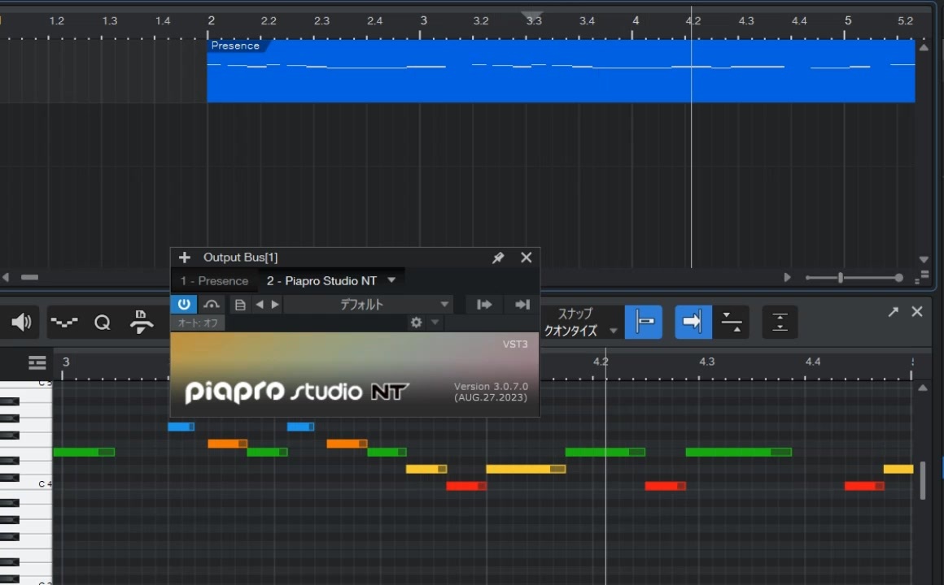This screenshot has width=944, height=585.
Task: Open dropdown arrow next to Piapro Studio NT
Action: point(392,280)
